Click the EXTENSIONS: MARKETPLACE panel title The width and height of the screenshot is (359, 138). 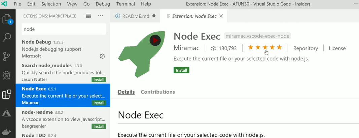[x=50, y=16]
